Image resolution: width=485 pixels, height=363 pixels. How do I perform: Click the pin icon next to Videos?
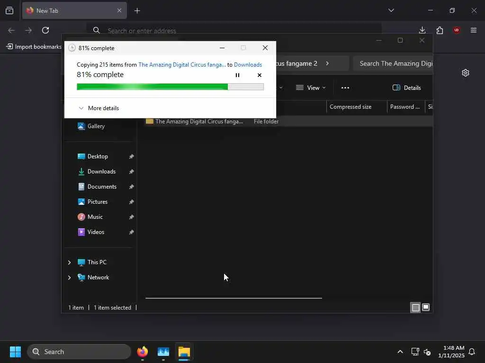click(132, 232)
